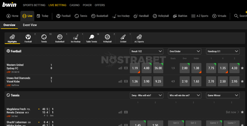Image resolution: width=247 pixels, height=126 pixels.
Task: Favorite the Western United vs Sydney FC match
Action: tap(242, 68)
